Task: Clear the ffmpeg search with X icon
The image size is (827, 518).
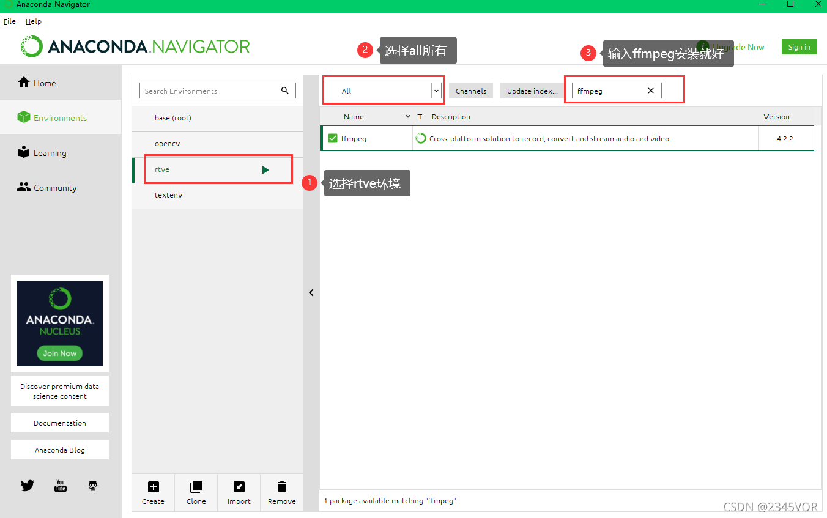Action: pyautogui.click(x=651, y=91)
